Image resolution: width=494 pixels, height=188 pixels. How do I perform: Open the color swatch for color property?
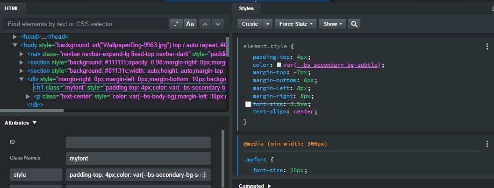coord(279,65)
